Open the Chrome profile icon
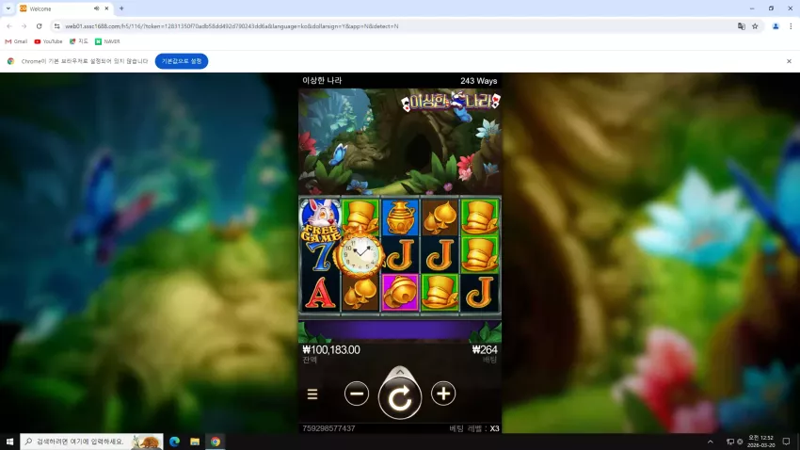The height and width of the screenshot is (450, 800). 776,26
